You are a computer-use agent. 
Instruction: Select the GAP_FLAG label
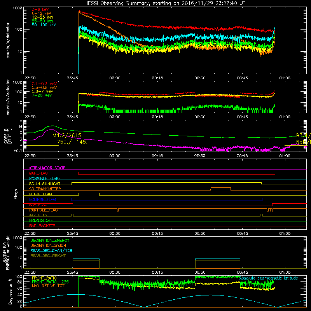point(38,173)
